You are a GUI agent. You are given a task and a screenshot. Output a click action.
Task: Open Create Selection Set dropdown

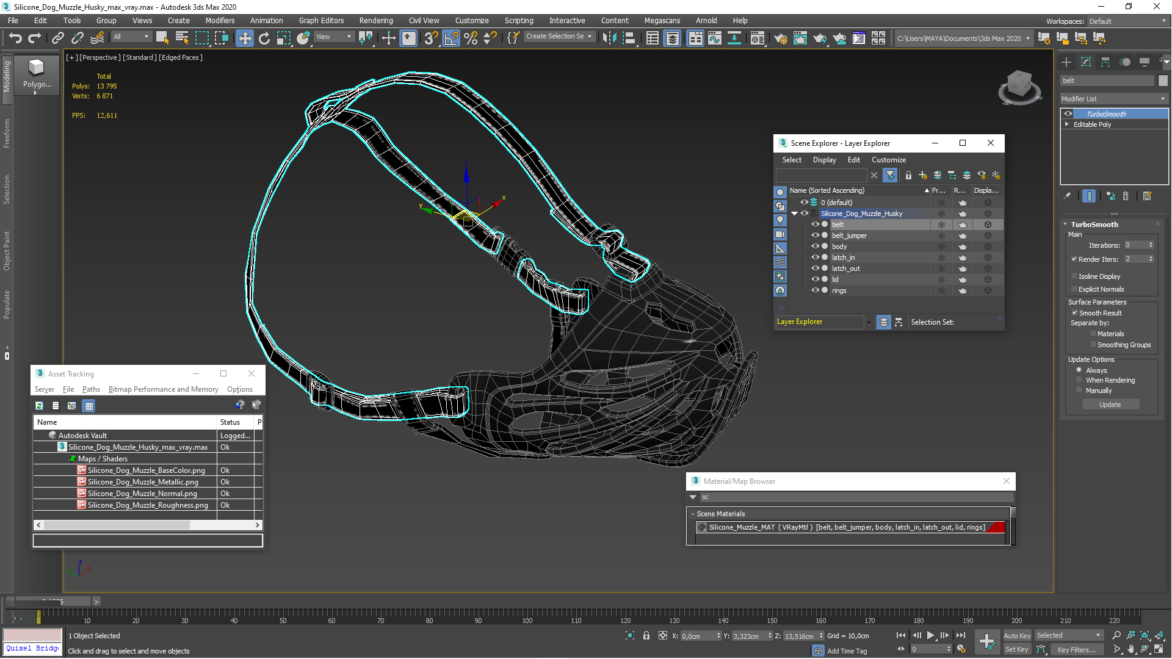coord(559,37)
